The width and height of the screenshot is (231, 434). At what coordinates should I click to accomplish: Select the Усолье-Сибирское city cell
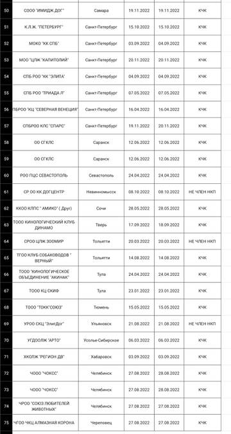coord(101,340)
